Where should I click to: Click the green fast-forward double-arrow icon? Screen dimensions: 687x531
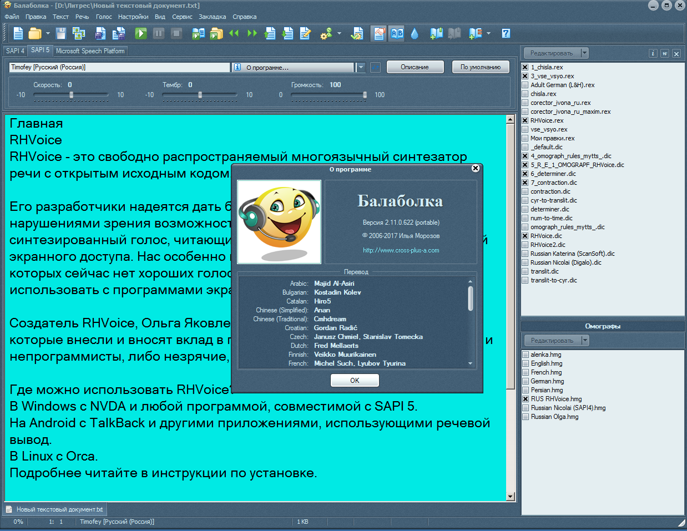[252, 33]
